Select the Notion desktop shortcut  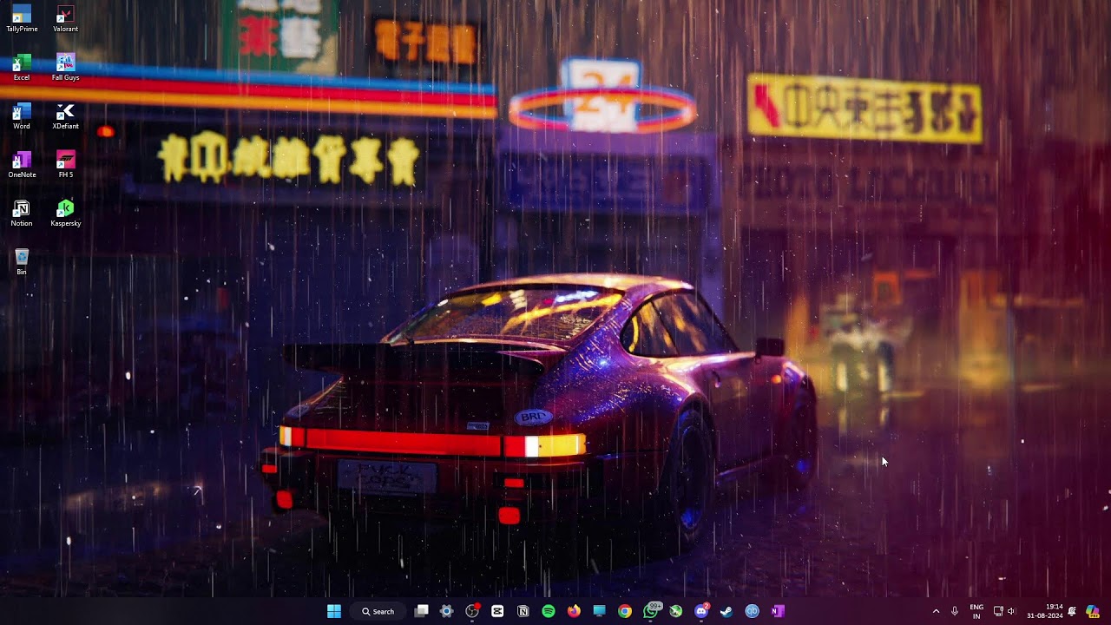[22, 214]
